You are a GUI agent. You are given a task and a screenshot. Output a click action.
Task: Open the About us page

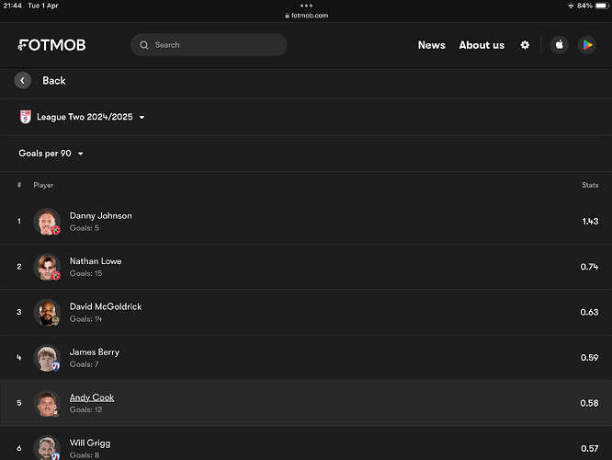pos(482,45)
